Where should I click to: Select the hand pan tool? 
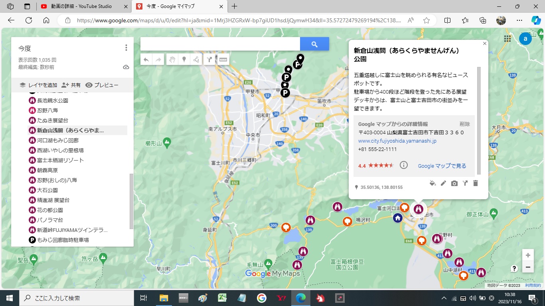click(x=172, y=60)
